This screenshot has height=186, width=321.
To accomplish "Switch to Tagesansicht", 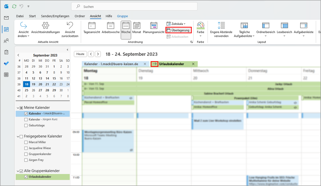I will (x=92, y=28).
